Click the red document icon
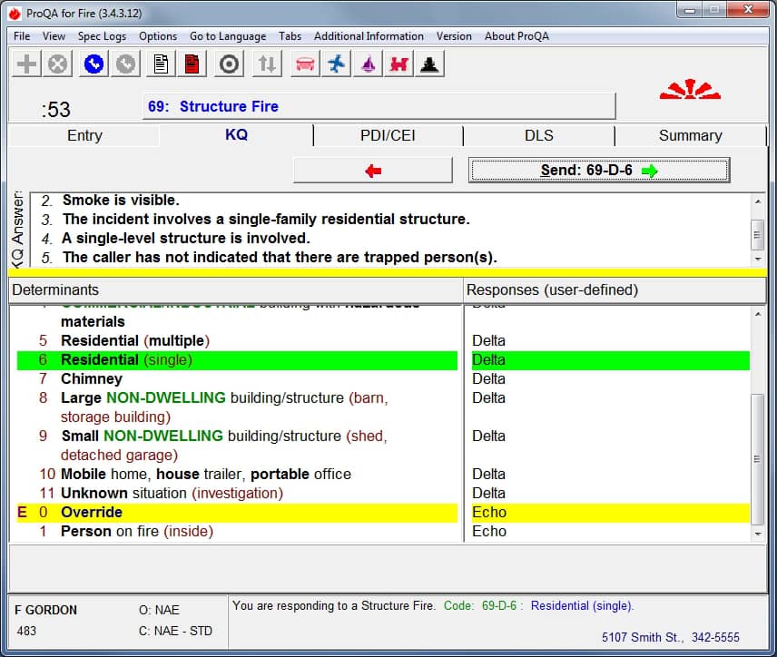Screen dimensions: 777x657 (192, 64)
